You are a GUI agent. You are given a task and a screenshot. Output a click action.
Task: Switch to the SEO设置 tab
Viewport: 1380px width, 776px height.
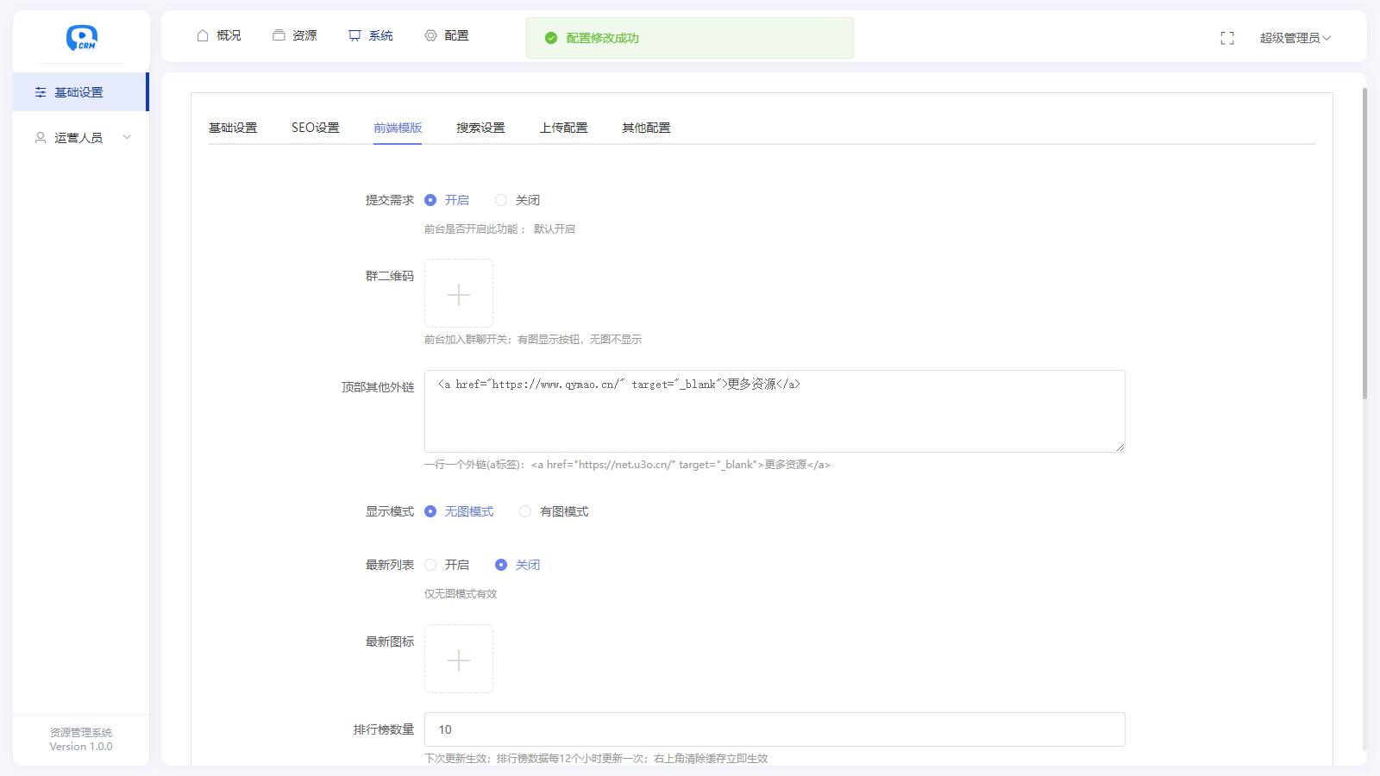pos(315,128)
